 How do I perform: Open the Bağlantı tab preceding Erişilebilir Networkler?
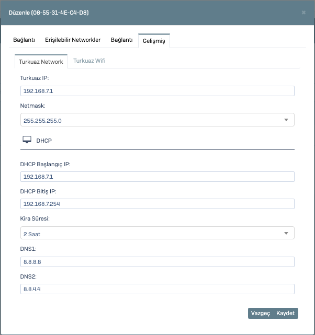click(24, 40)
